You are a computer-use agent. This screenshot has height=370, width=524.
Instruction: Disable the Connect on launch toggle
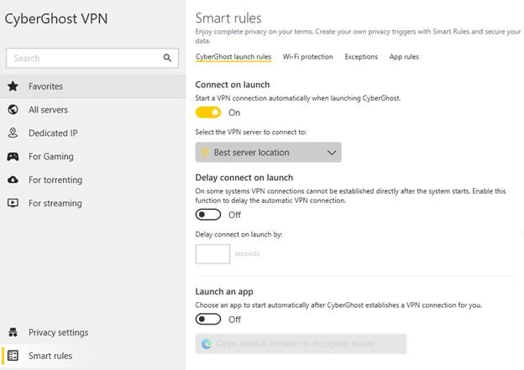click(208, 112)
